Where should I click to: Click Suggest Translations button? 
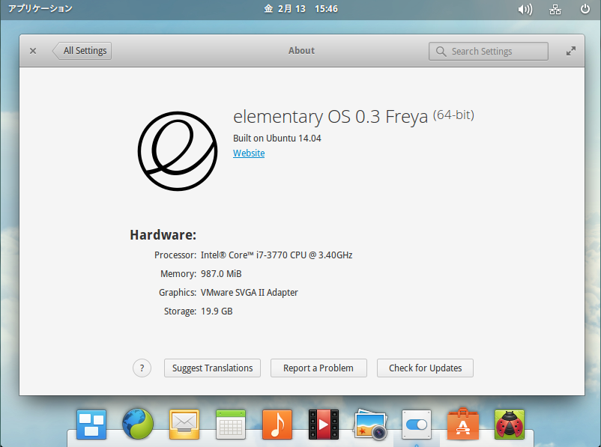click(212, 368)
